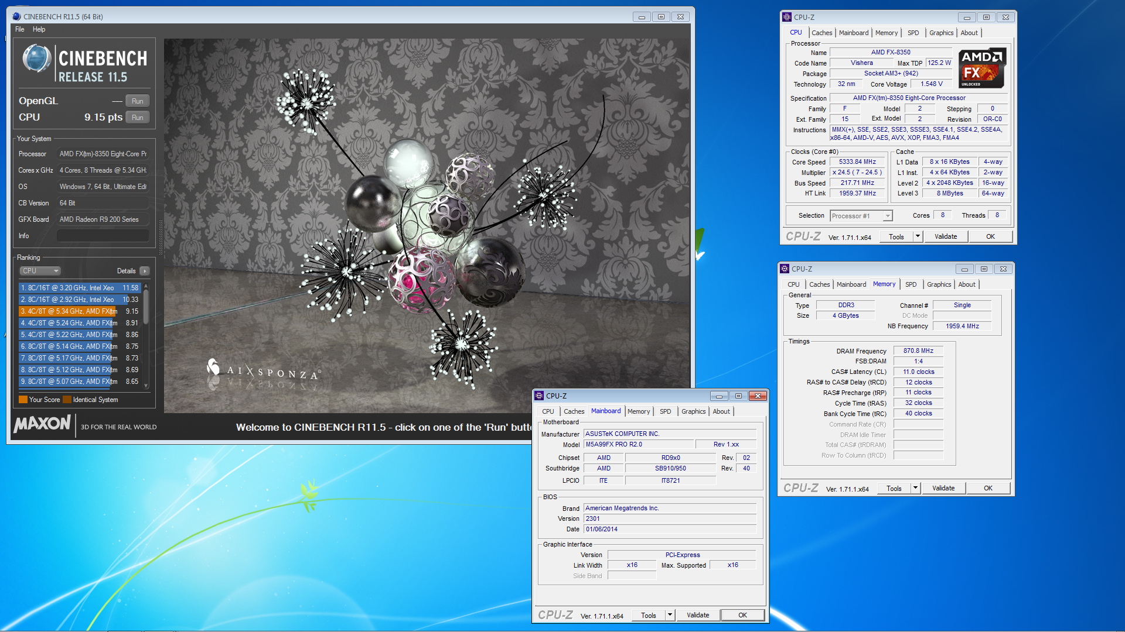Click the motherboard model M5A99FX PRO R2.0
The image size is (1125, 632).
click(x=639, y=444)
